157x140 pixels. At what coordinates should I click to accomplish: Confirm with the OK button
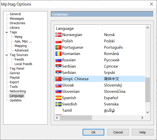coord(93,132)
